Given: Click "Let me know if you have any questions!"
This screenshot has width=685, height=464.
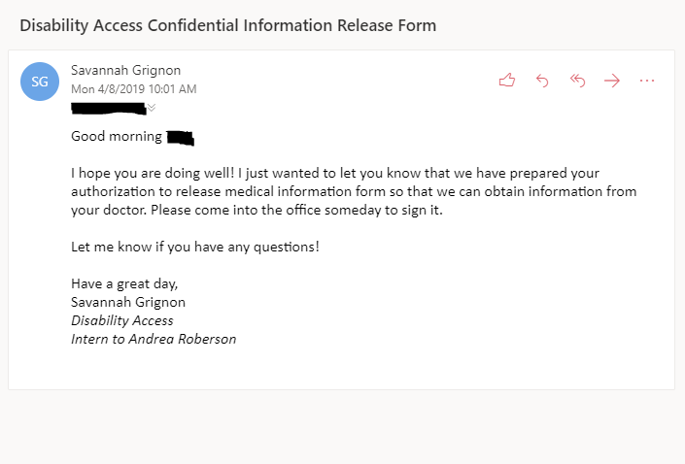Looking at the screenshot, I should tap(194, 247).
